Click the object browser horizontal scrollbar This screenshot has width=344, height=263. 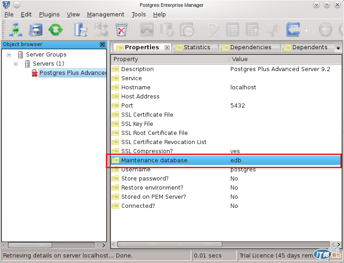click(30, 245)
